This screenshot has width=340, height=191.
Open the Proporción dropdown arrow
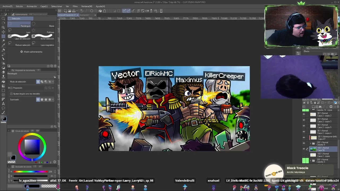coord(53,88)
